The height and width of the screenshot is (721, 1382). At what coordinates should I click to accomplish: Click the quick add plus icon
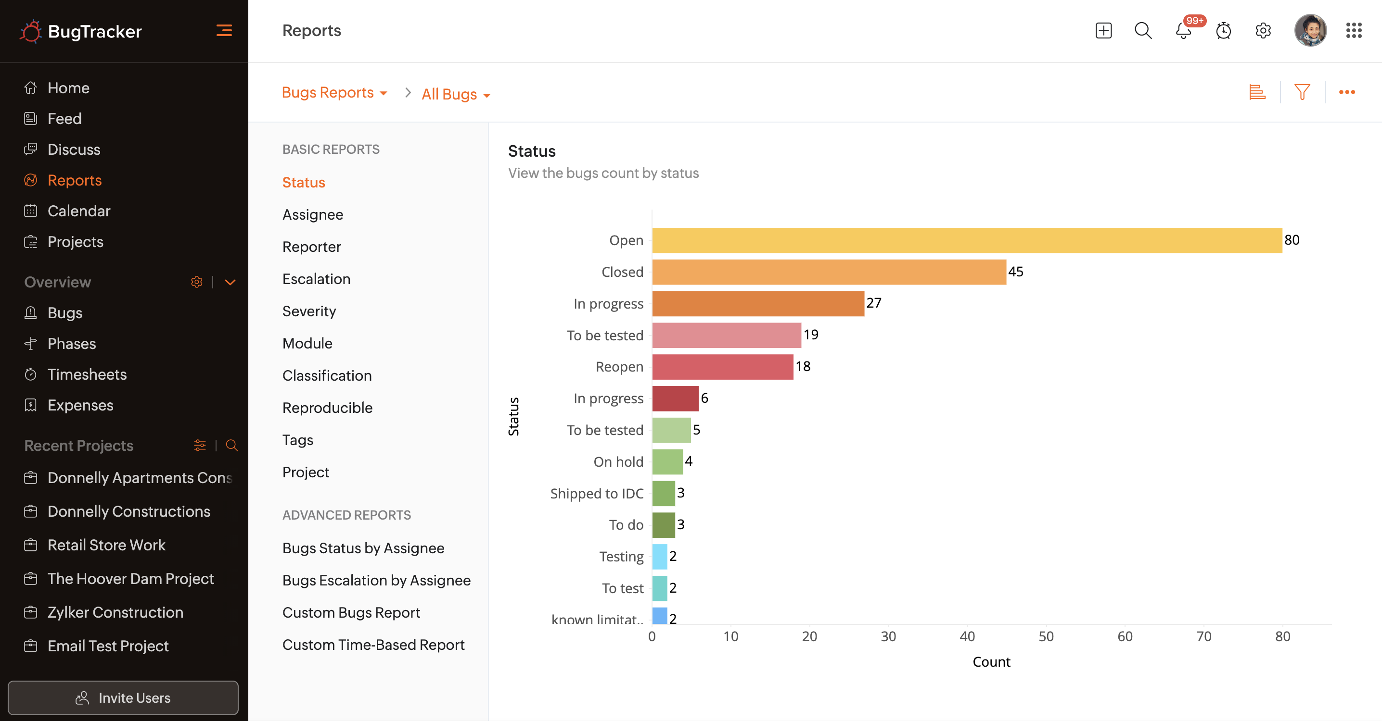tap(1103, 31)
